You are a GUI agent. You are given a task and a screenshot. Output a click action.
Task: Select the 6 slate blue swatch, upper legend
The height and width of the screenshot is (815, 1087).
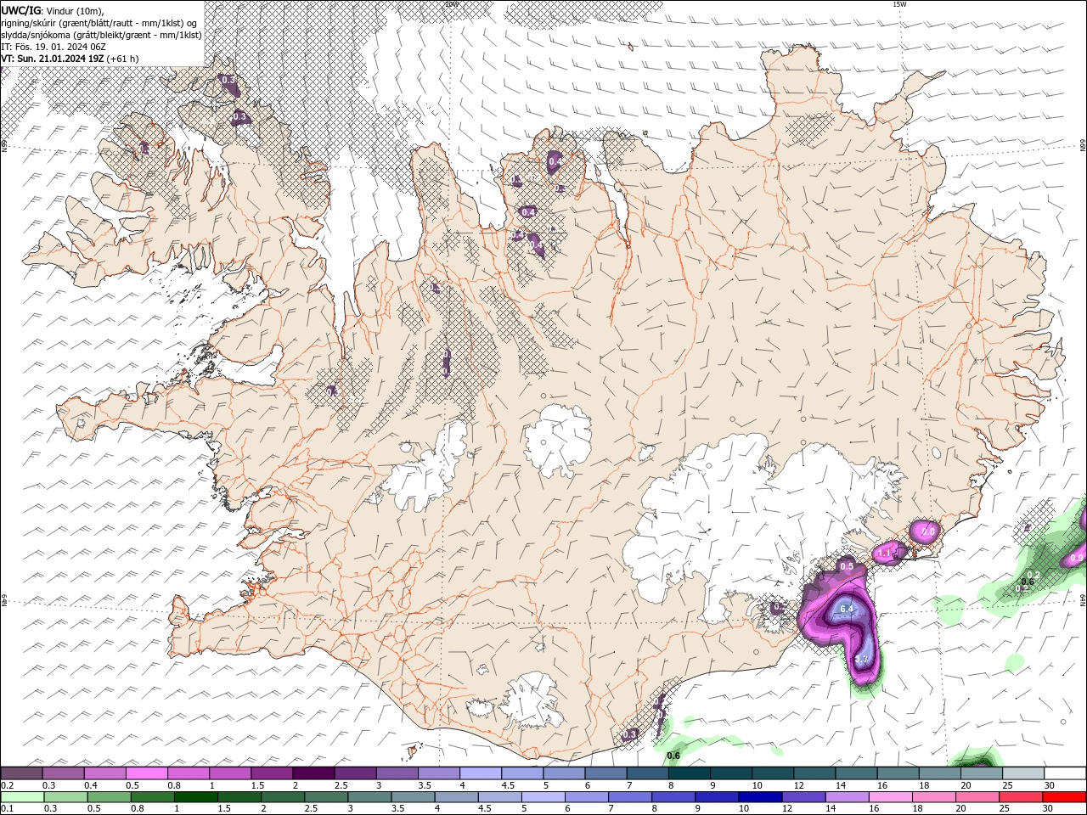tap(605, 773)
